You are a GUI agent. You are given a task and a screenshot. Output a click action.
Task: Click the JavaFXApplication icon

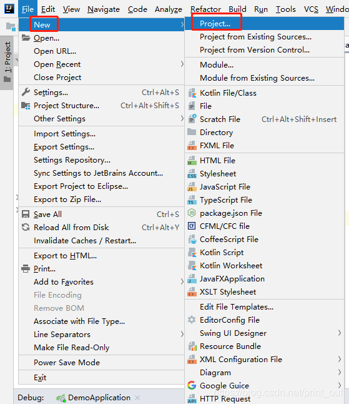[x=192, y=278]
